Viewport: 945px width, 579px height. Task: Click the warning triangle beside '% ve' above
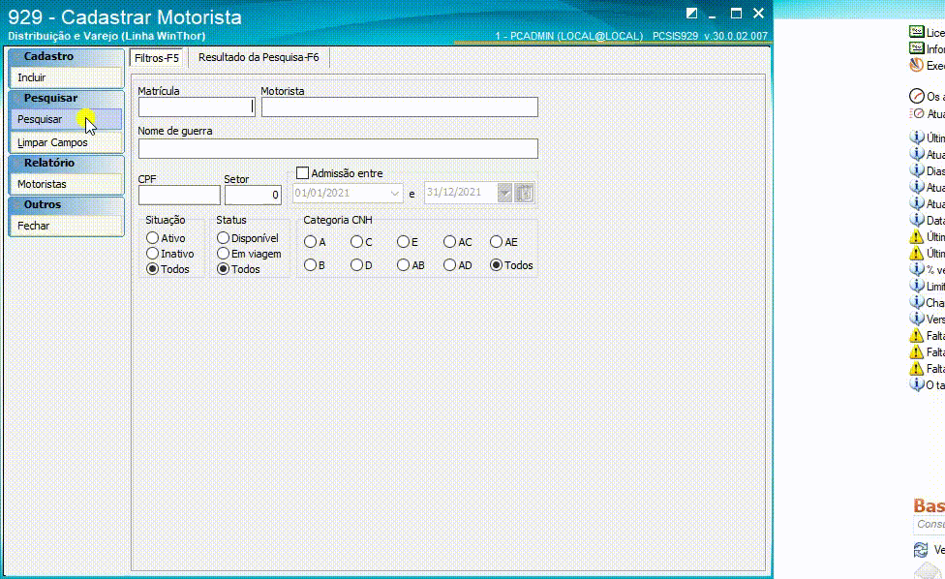(x=917, y=253)
